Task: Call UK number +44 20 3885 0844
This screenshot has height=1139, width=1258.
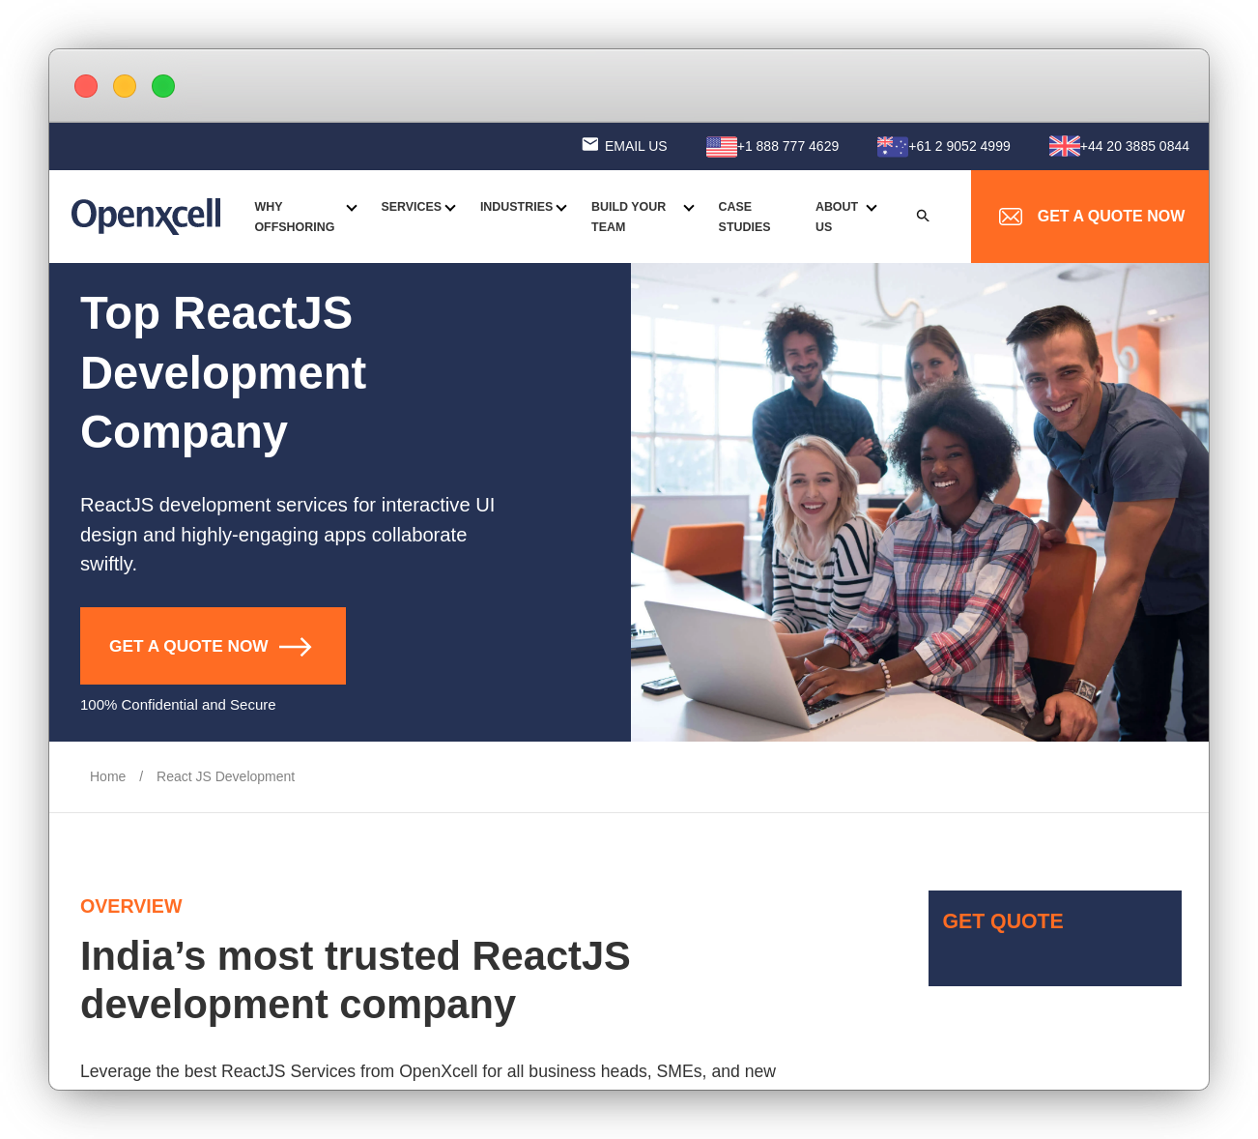Action: (x=1134, y=146)
